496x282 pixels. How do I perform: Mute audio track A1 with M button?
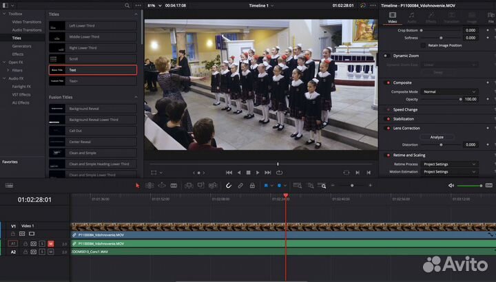[51, 243]
